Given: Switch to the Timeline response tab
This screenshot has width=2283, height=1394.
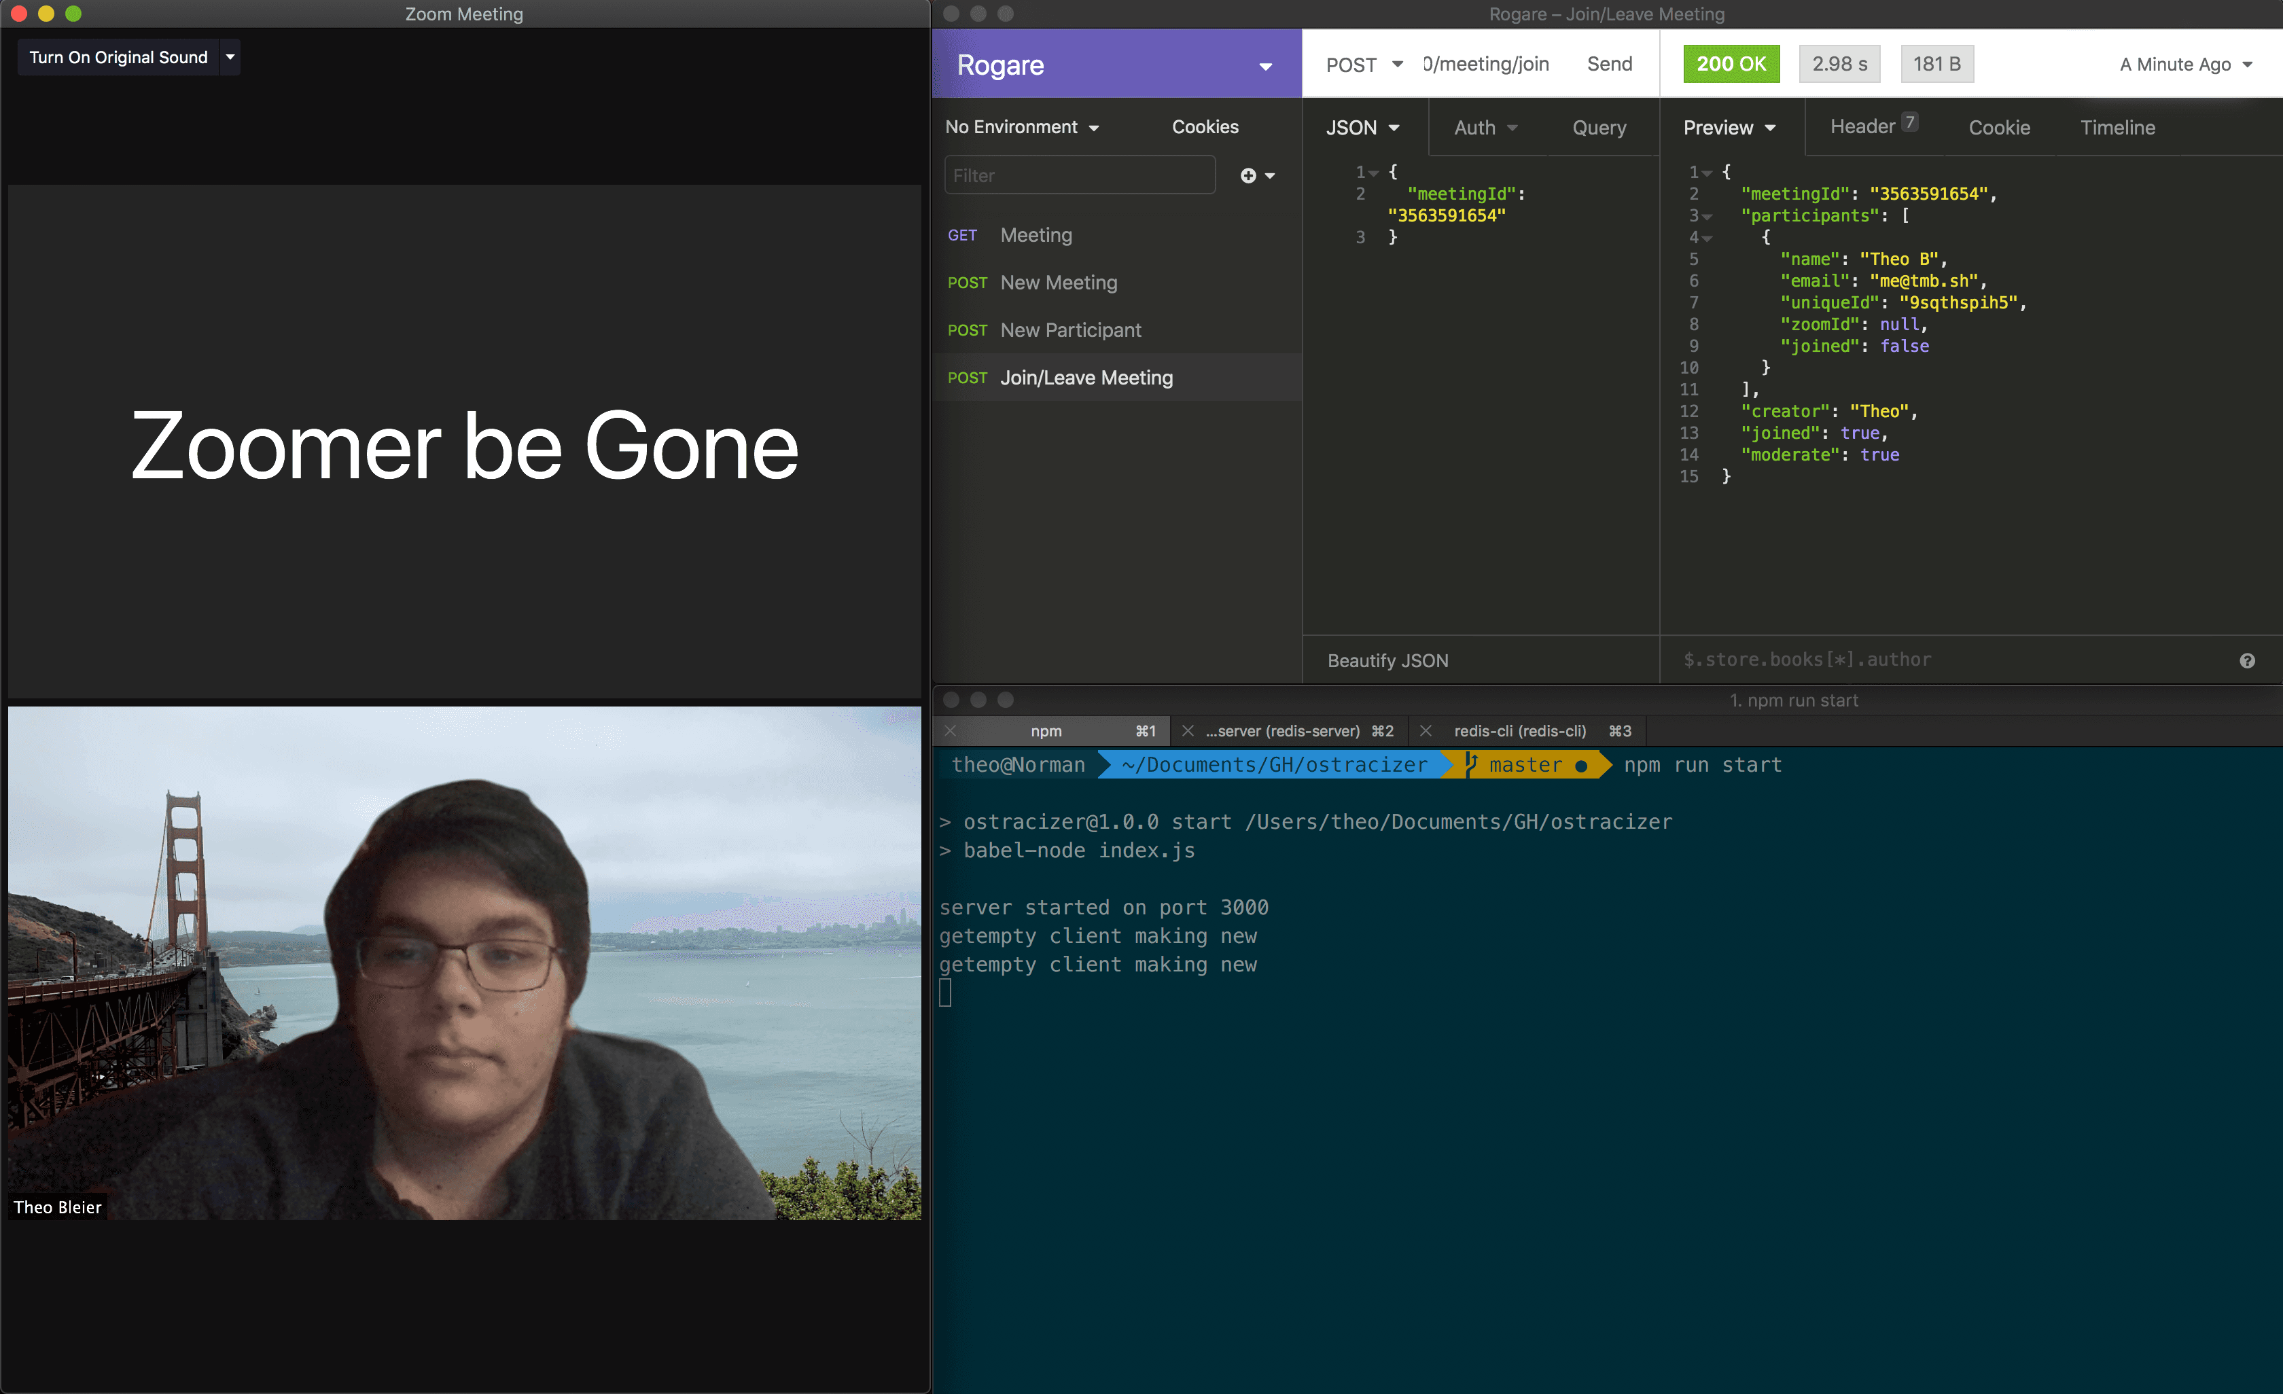Looking at the screenshot, I should pos(2117,128).
